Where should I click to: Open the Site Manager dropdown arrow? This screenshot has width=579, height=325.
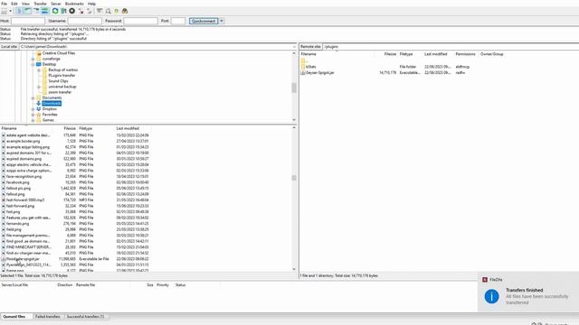[x=10, y=11]
